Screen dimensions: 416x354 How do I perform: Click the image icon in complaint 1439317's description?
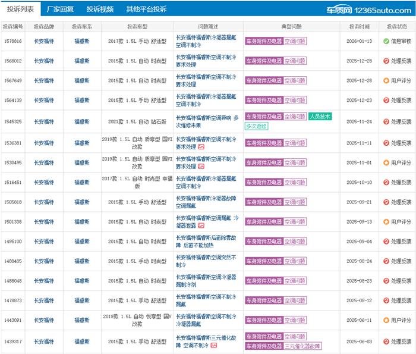click(213, 345)
